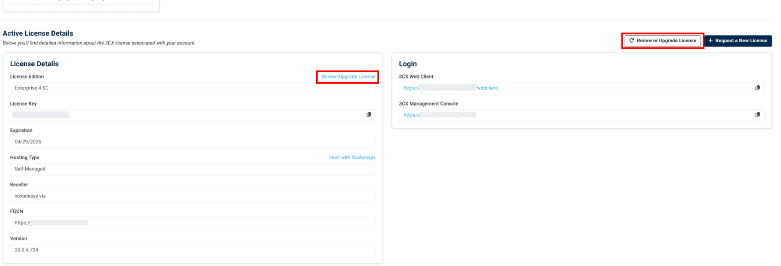The width and height of the screenshot is (781, 266).
Task: Click the FQDN field
Action: (193, 223)
